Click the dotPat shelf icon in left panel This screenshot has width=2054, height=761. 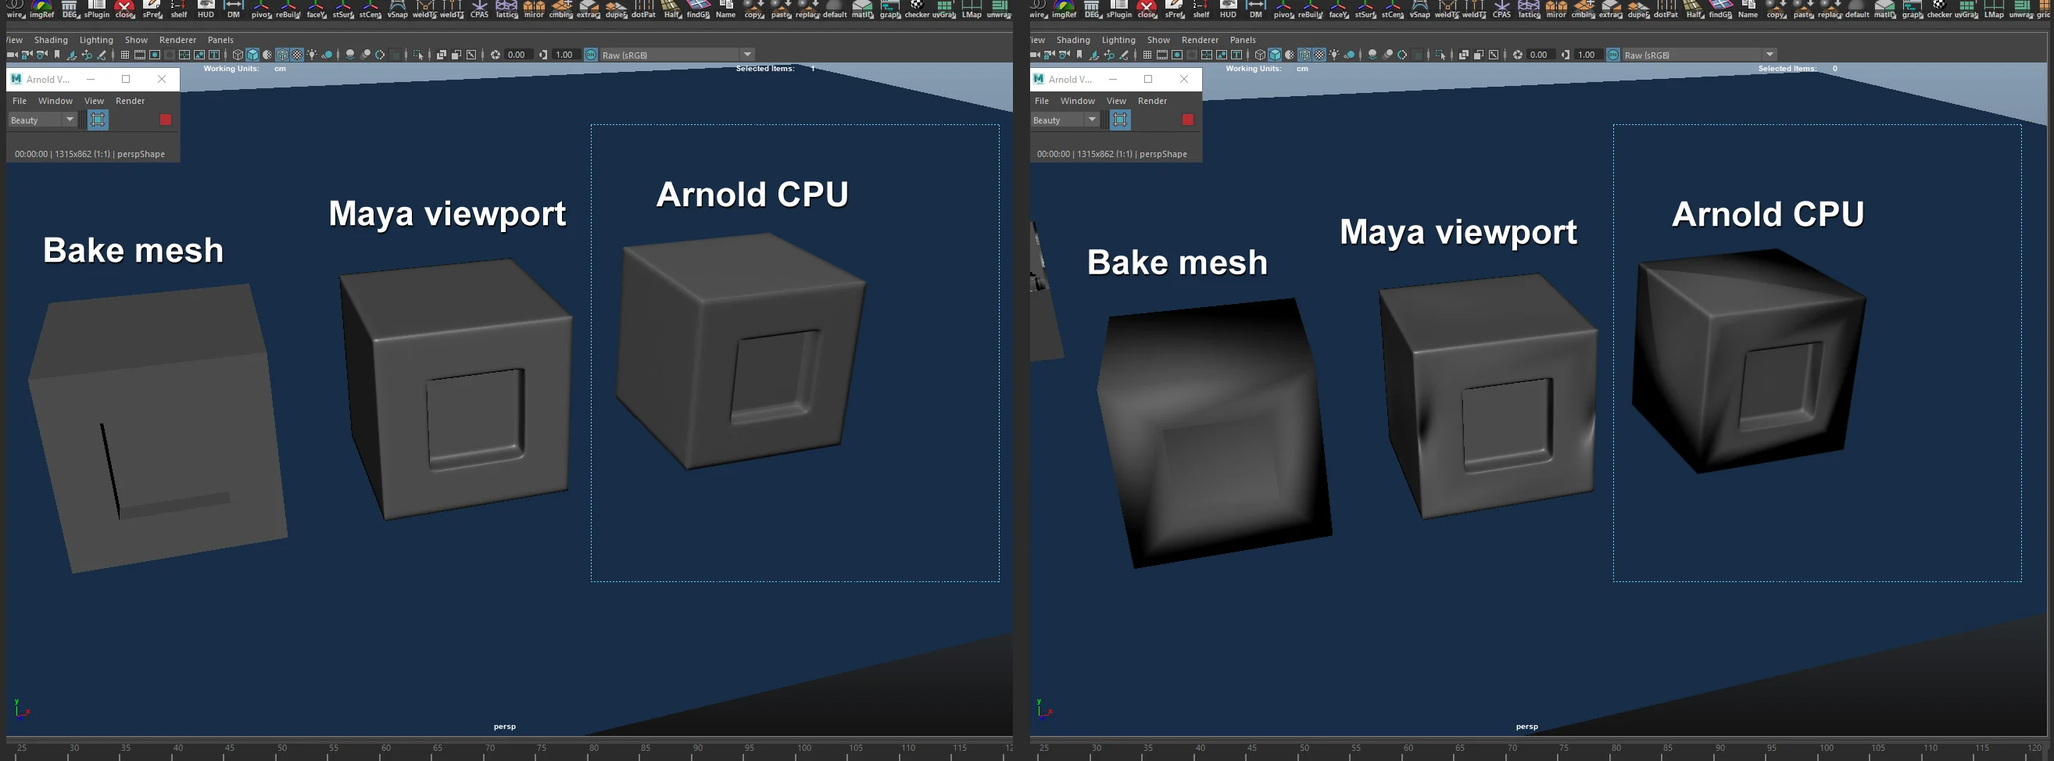[644, 8]
